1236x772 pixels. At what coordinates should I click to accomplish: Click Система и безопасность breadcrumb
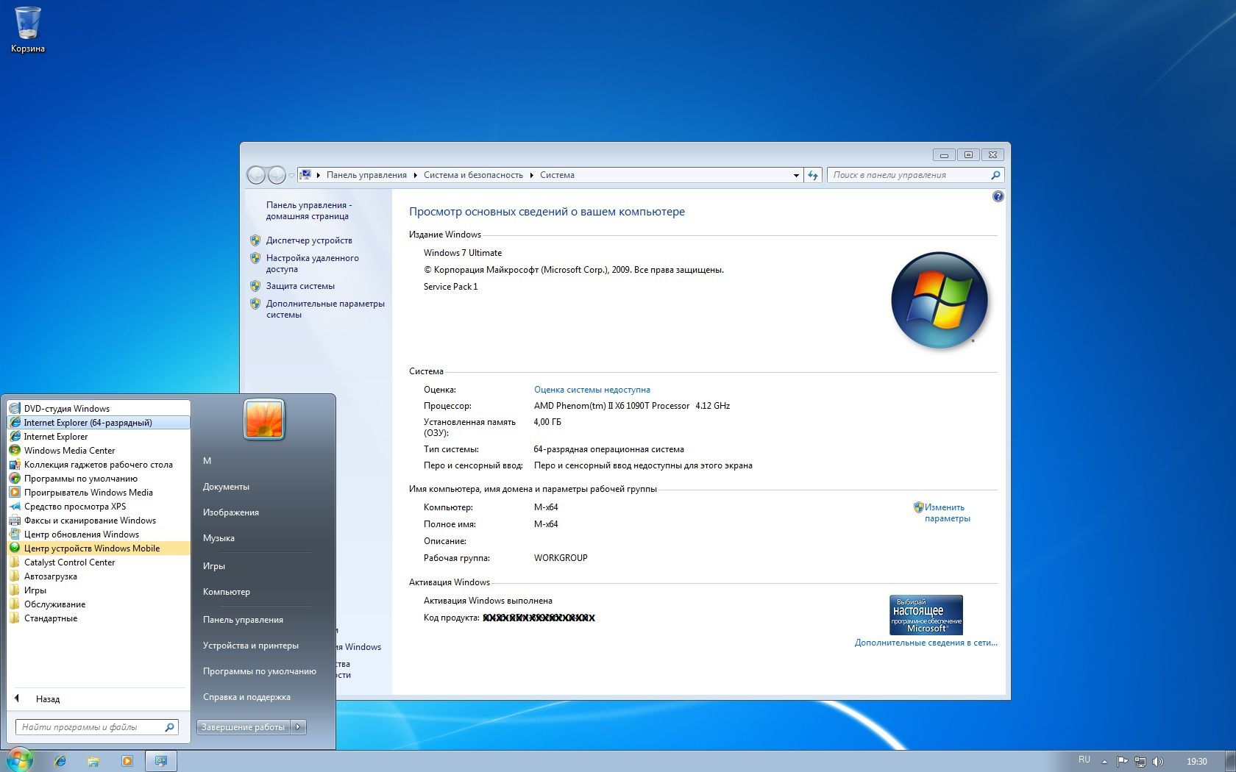click(473, 175)
